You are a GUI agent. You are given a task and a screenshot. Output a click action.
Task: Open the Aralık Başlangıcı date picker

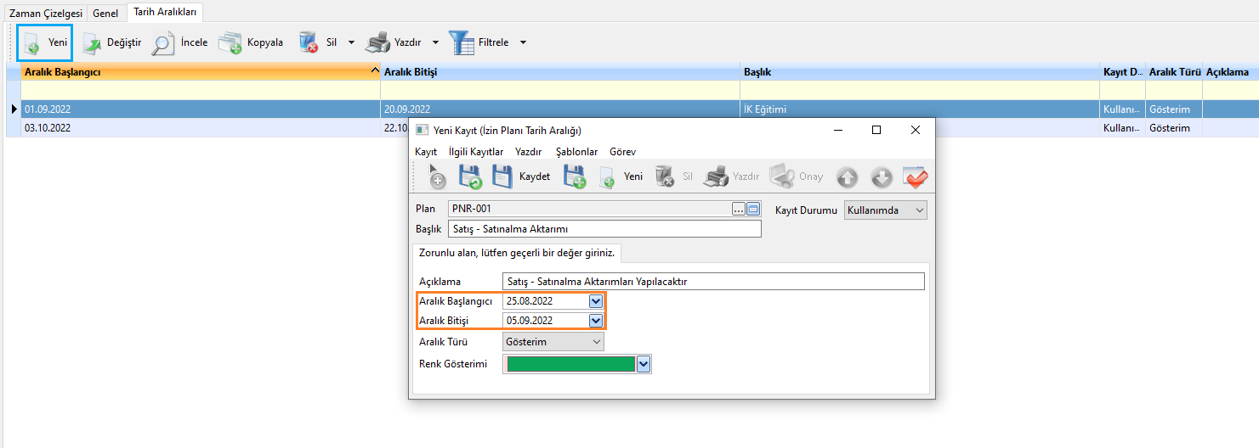coord(596,301)
